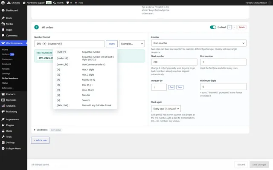
Task: Click the Next number field
Action: (x=174, y=62)
